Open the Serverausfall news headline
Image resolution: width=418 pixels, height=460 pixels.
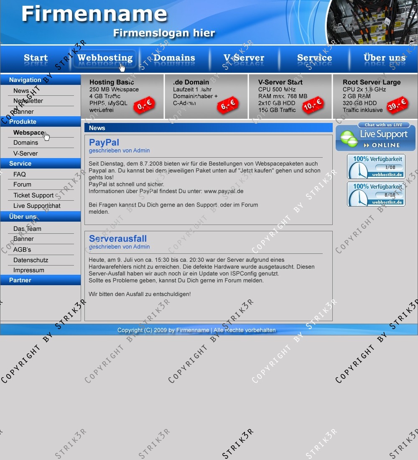pos(118,239)
